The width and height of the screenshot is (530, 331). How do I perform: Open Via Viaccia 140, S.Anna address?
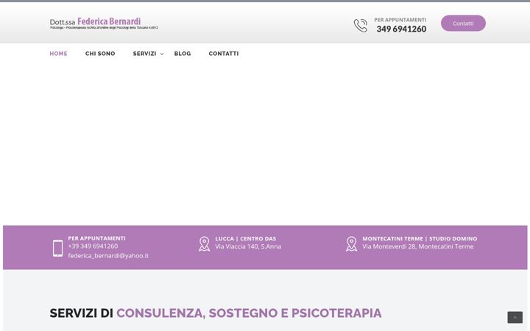248,246
